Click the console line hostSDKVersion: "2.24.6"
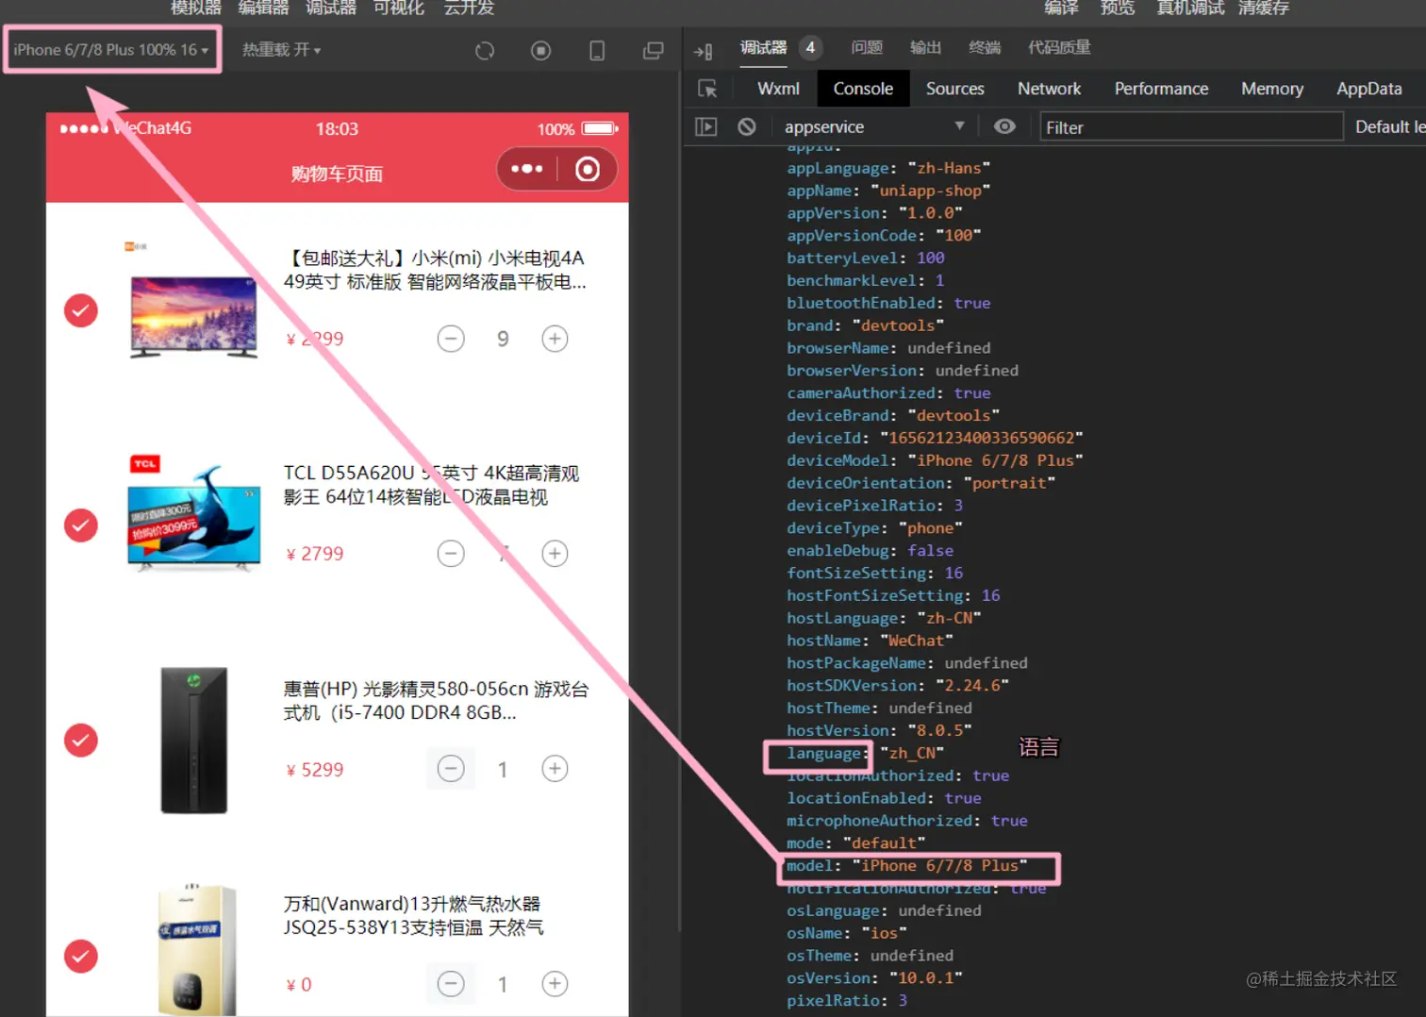The height and width of the screenshot is (1017, 1426). (898, 686)
